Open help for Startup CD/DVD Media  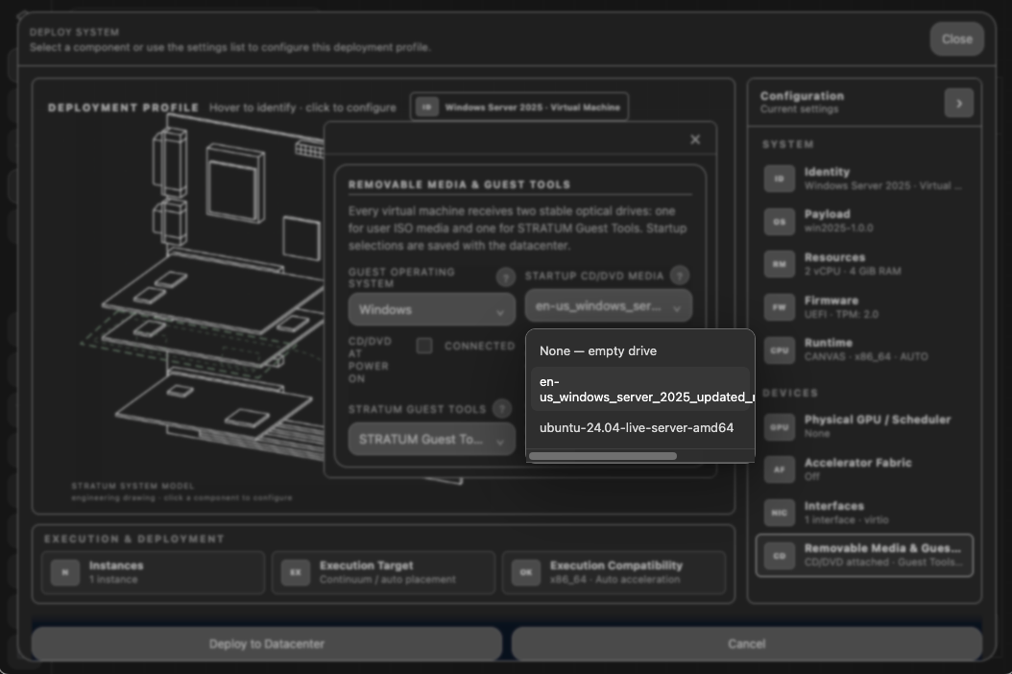(x=679, y=276)
